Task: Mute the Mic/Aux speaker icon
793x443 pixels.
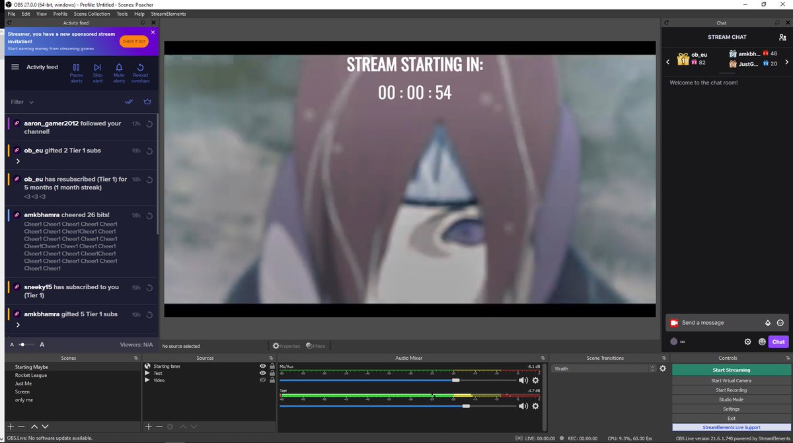Action: click(x=523, y=380)
